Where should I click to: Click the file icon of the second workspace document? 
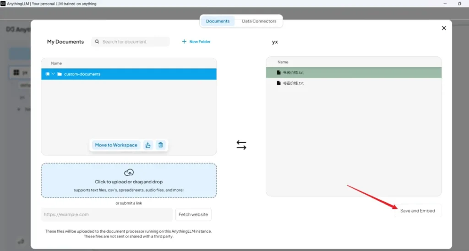(x=278, y=83)
